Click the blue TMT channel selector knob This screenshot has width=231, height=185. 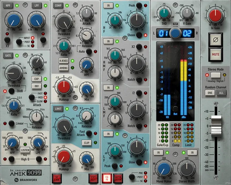click(x=175, y=33)
